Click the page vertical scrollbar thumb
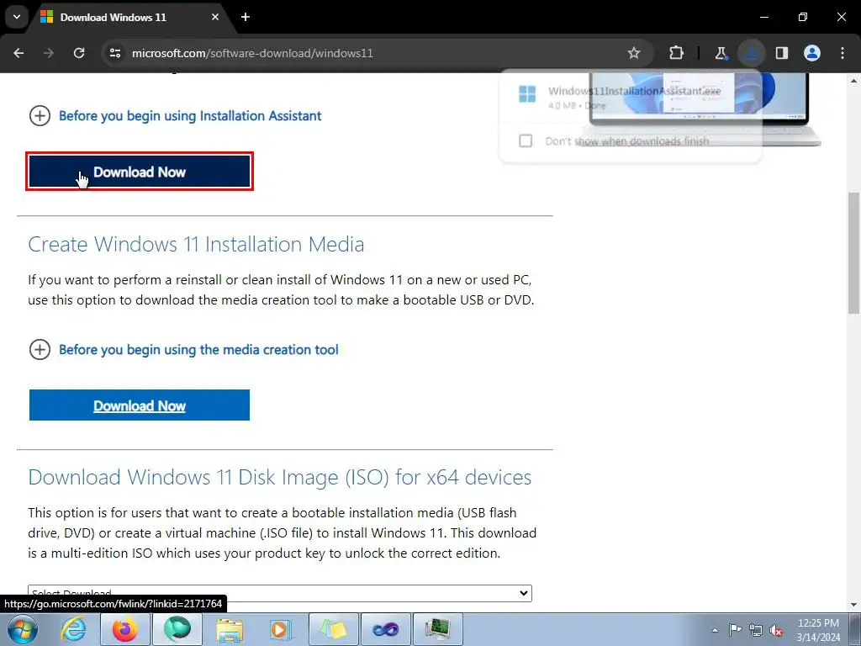861x646 pixels. (854, 252)
